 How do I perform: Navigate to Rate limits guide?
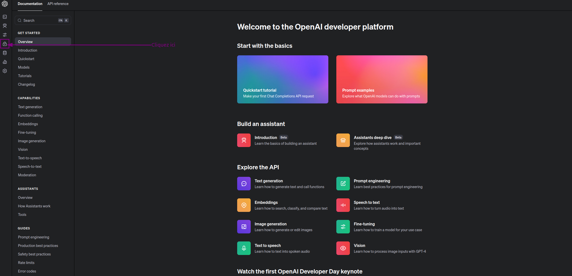[26, 263]
